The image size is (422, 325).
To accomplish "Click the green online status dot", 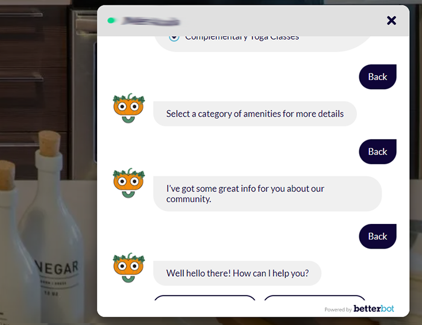I will (x=111, y=20).
